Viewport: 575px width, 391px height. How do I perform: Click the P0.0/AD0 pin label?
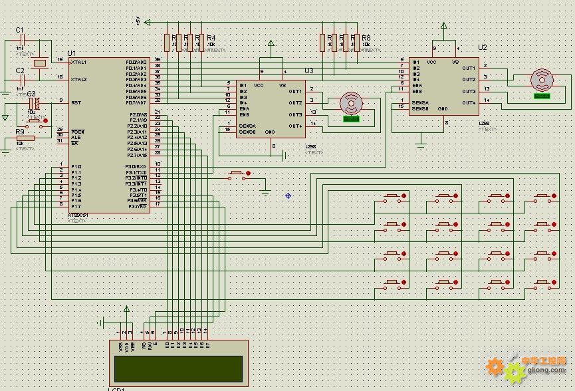136,63
